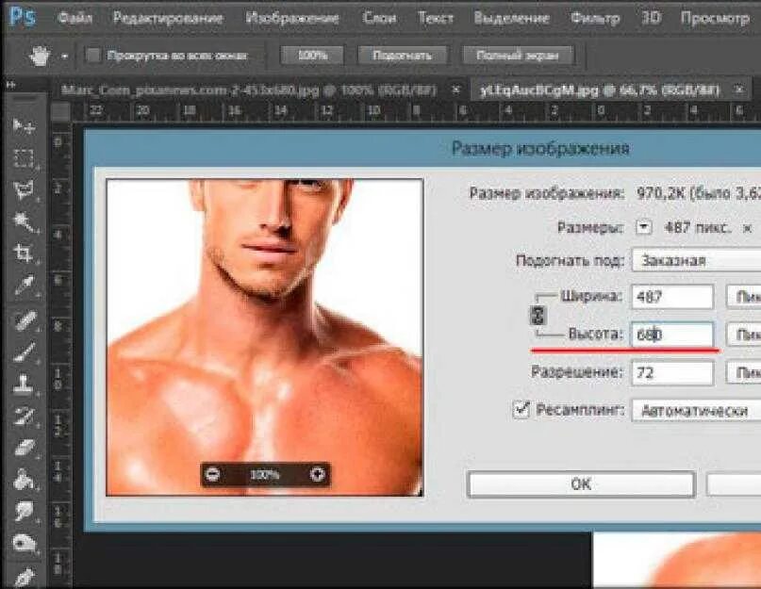Switch to the first document tab at 100%
Screen dimensions: 761x589
pos(249,90)
